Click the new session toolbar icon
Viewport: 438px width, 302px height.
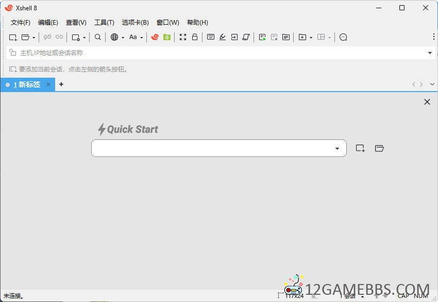click(13, 37)
